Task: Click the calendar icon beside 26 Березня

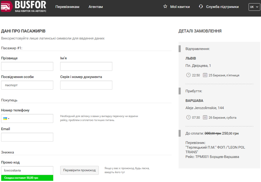Action: pyautogui.click(x=205, y=118)
